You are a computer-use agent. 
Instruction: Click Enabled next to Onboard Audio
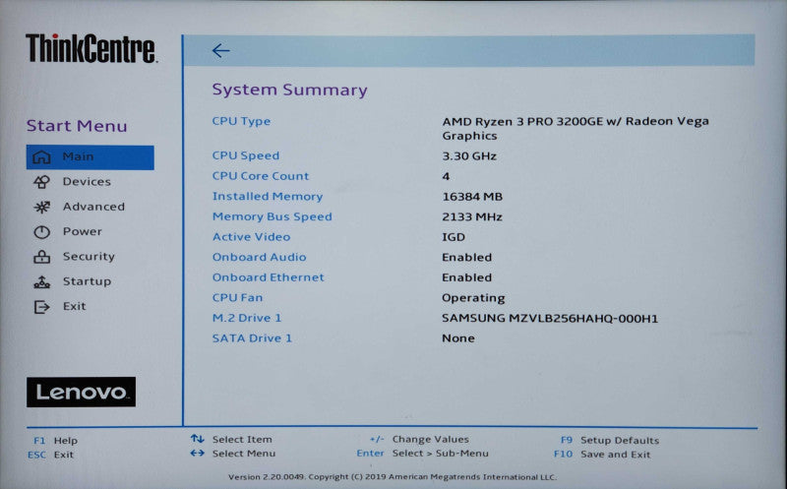(466, 257)
